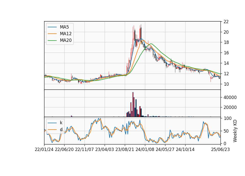Click the green MA20 legend line sample
Screen dimensions: 245x176
coord(52,40)
